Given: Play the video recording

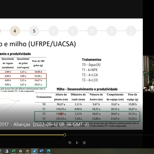Looking at the screenshot, I should 77,143.
